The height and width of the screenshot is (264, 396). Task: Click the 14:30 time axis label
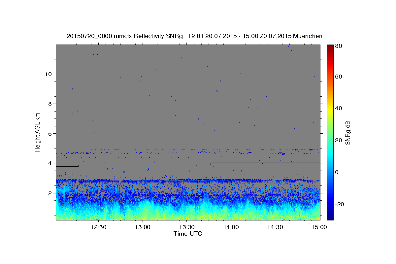click(x=275, y=227)
